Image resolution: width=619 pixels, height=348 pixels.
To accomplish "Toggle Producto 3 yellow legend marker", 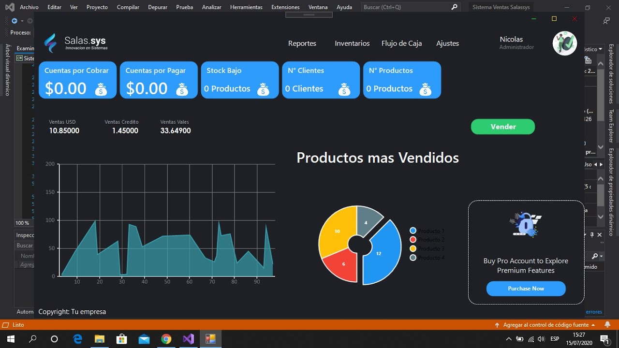I will tap(413, 248).
